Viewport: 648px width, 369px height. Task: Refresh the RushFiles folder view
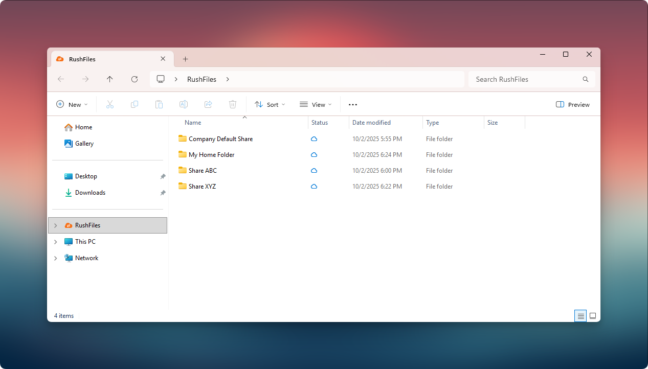click(x=135, y=79)
